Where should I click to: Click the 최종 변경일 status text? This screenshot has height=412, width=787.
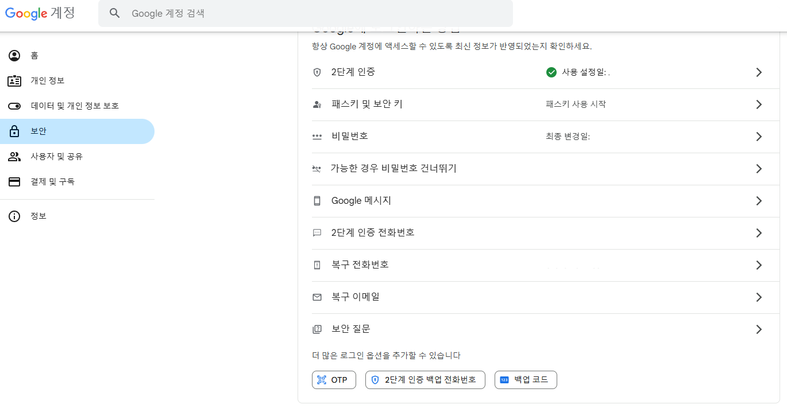(x=568, y=137)
